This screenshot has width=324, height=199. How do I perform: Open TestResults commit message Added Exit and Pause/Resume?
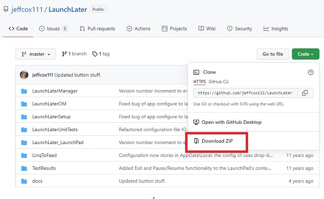pos(195,168)
